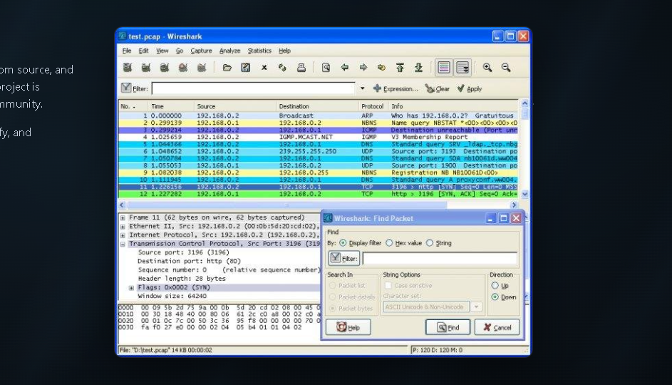Sort by Protocol column header
Image resolution: width=672 pixels, height=385 pixels.
click(373, 106)
